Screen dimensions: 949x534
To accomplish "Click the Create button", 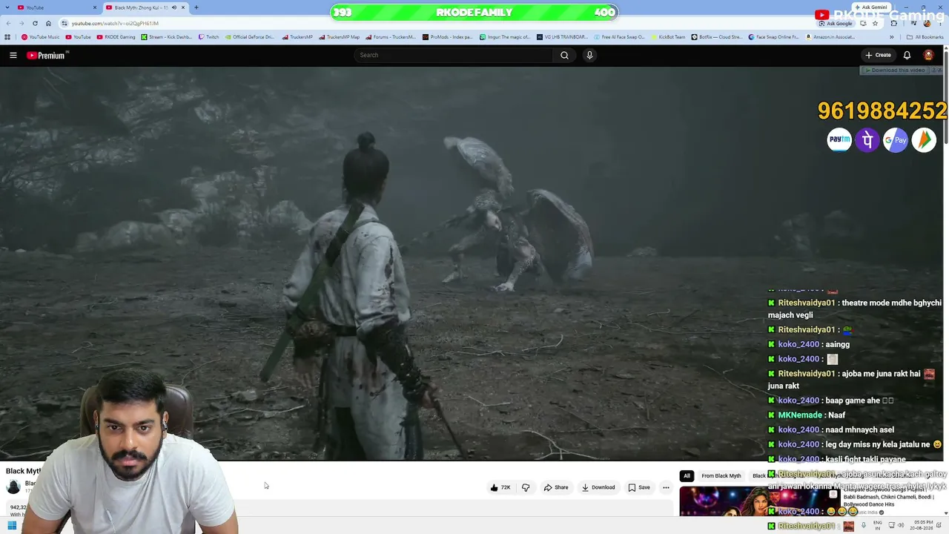I will point(879,55).
